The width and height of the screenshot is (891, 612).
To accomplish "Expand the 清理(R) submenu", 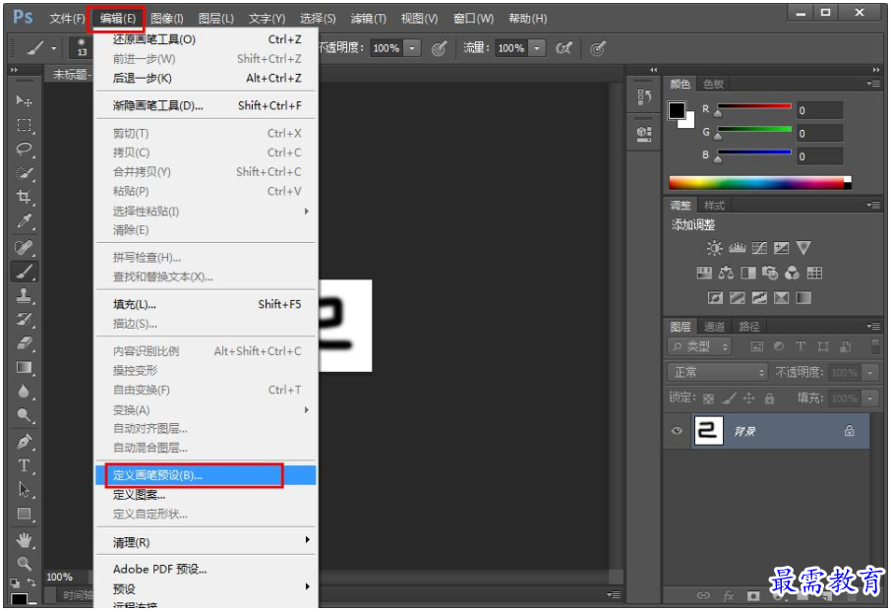I will tap(206, 542).
